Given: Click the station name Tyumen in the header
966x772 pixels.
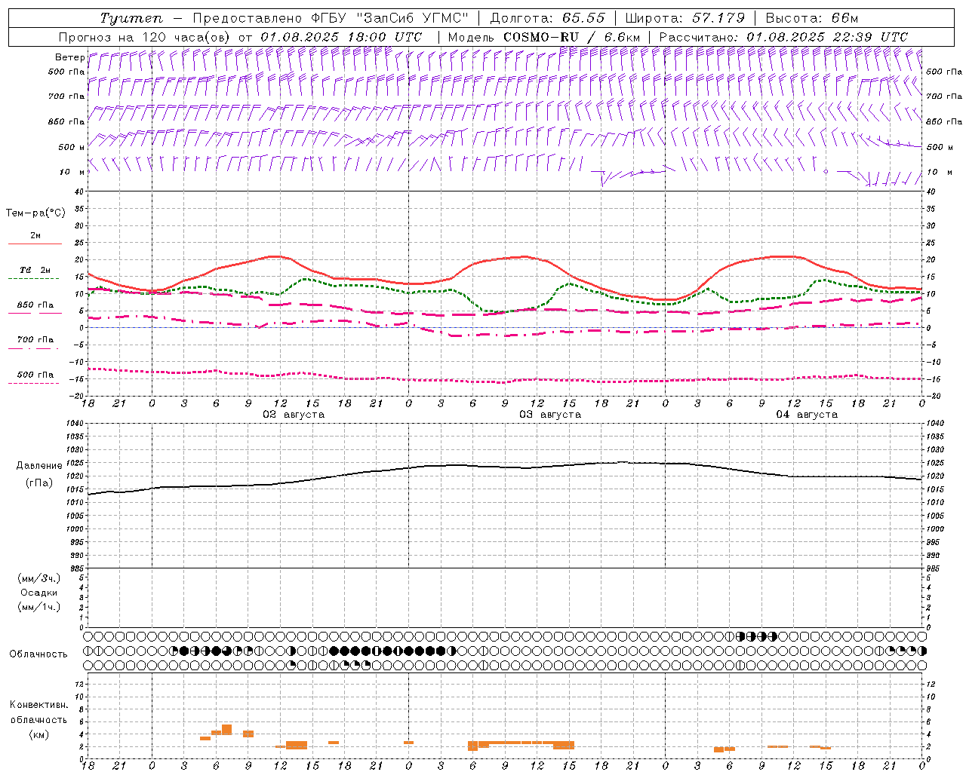Looking at the screenshot, I should pyautogui.click(x=131, y=18).
